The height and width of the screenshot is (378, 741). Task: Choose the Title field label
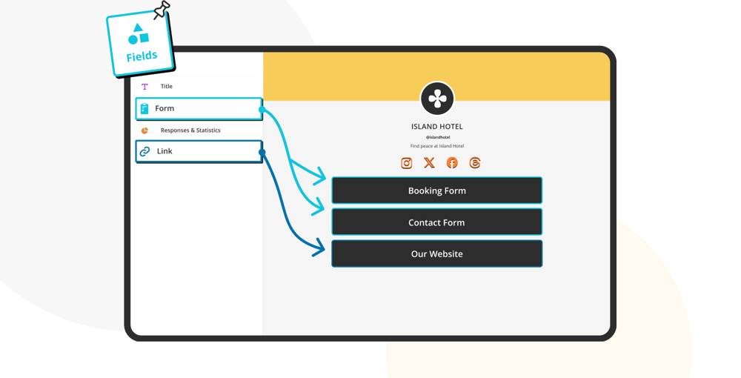(x=167, y=87)
